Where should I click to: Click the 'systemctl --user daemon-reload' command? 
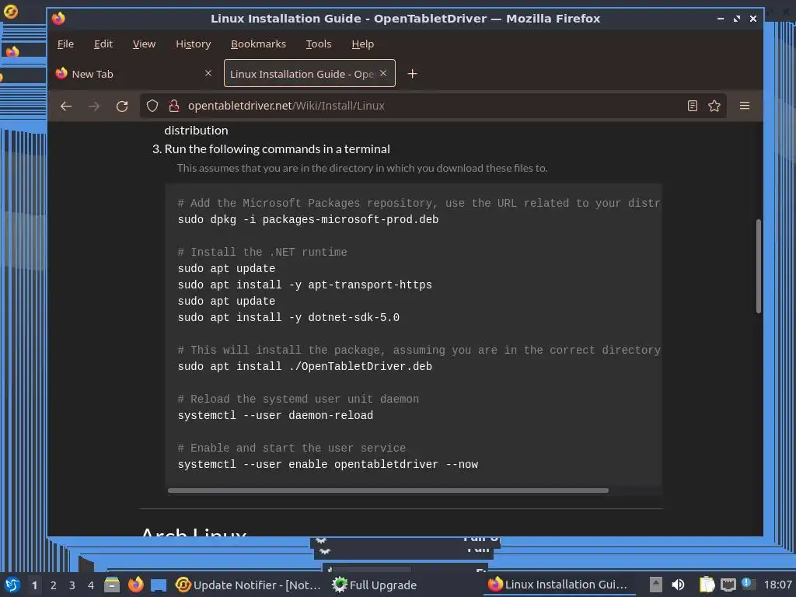click(275, 416)
